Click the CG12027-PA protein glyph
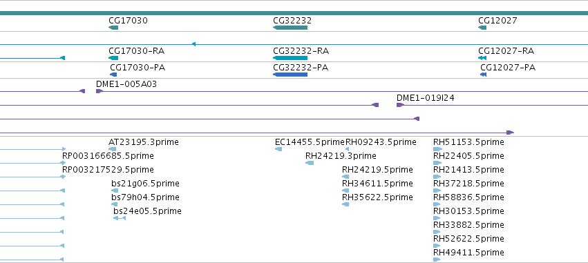Screen dimensions: 588x263 pyautogui.click(x=484, y=75)
